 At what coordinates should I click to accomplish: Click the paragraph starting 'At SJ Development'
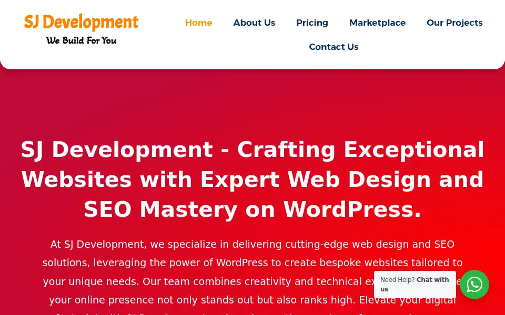(x=252, y=277)
